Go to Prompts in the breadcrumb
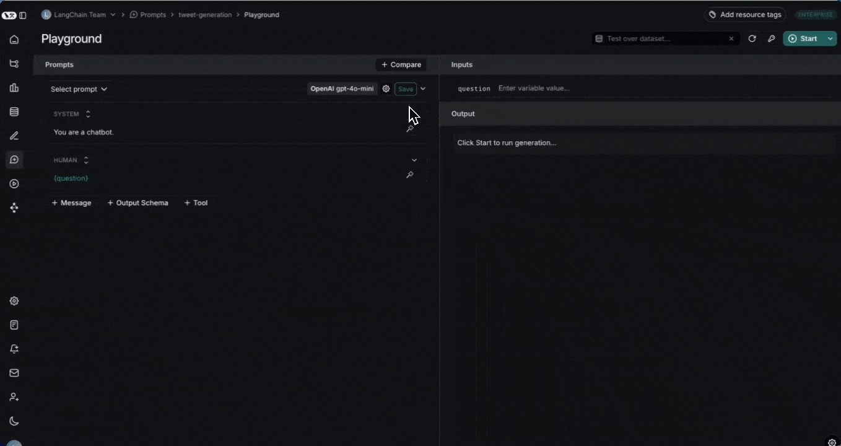 point(152,15)
